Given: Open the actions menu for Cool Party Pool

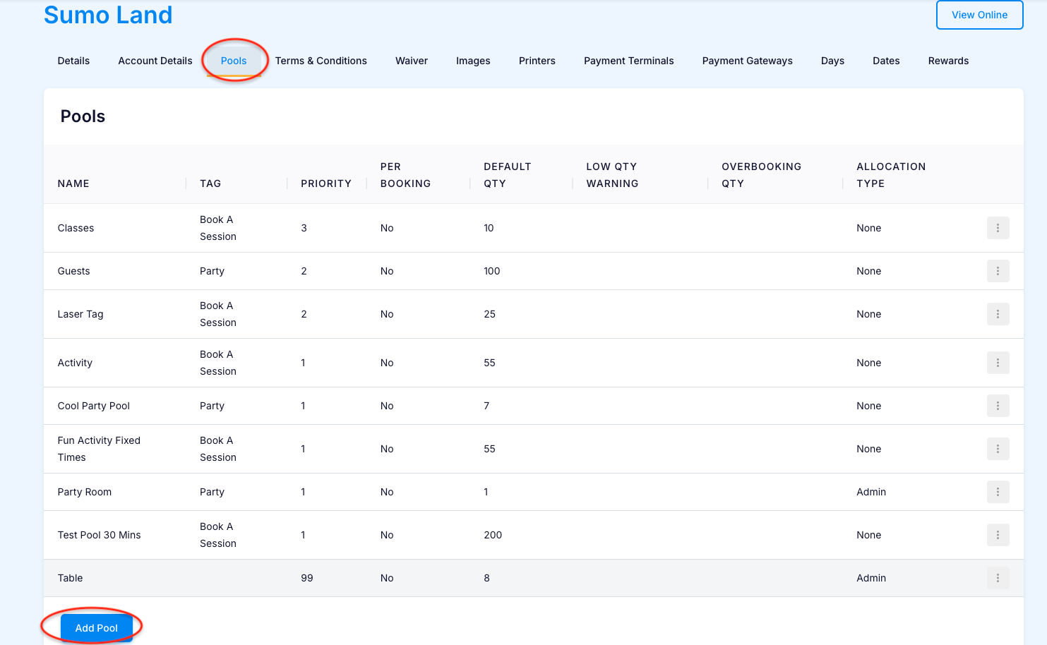Looking at the screenshot, I should (x=998, y=406).
